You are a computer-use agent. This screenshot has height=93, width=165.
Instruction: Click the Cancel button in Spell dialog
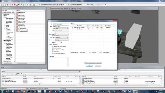[98, 66]
